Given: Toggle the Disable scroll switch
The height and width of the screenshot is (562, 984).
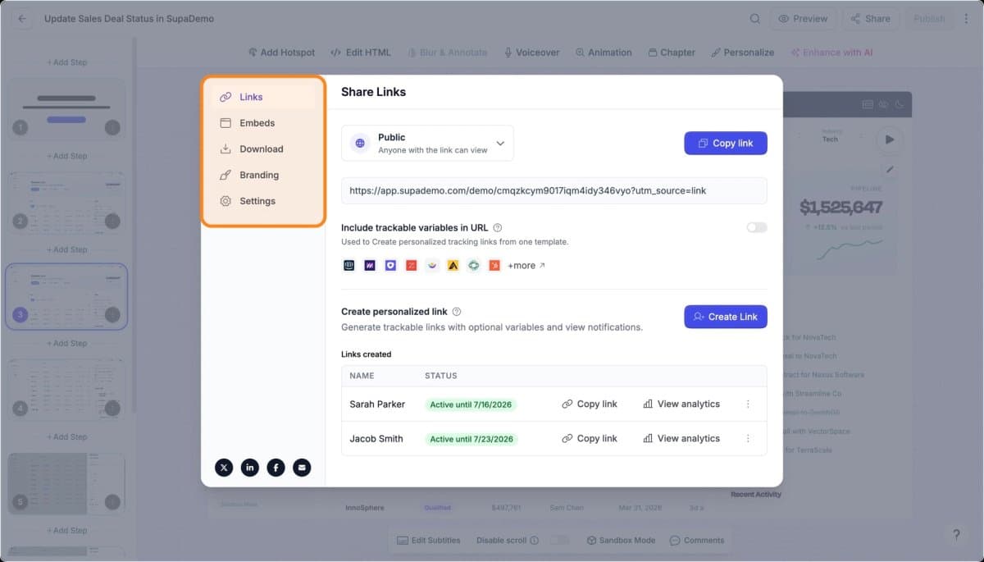Looking at the screenshot, I should (x=560, y=540).
